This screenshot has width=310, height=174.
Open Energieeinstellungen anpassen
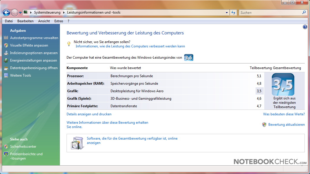pos(33,60)
